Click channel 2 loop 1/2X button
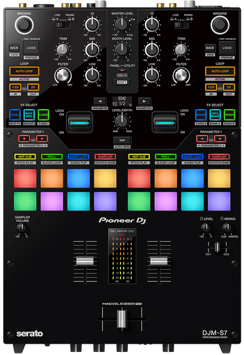The image size is (244, 355). click(211, 87)
